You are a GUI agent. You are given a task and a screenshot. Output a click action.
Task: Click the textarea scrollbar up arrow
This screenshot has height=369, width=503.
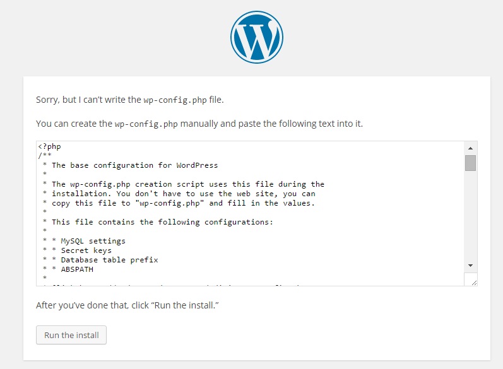point(470,148)
